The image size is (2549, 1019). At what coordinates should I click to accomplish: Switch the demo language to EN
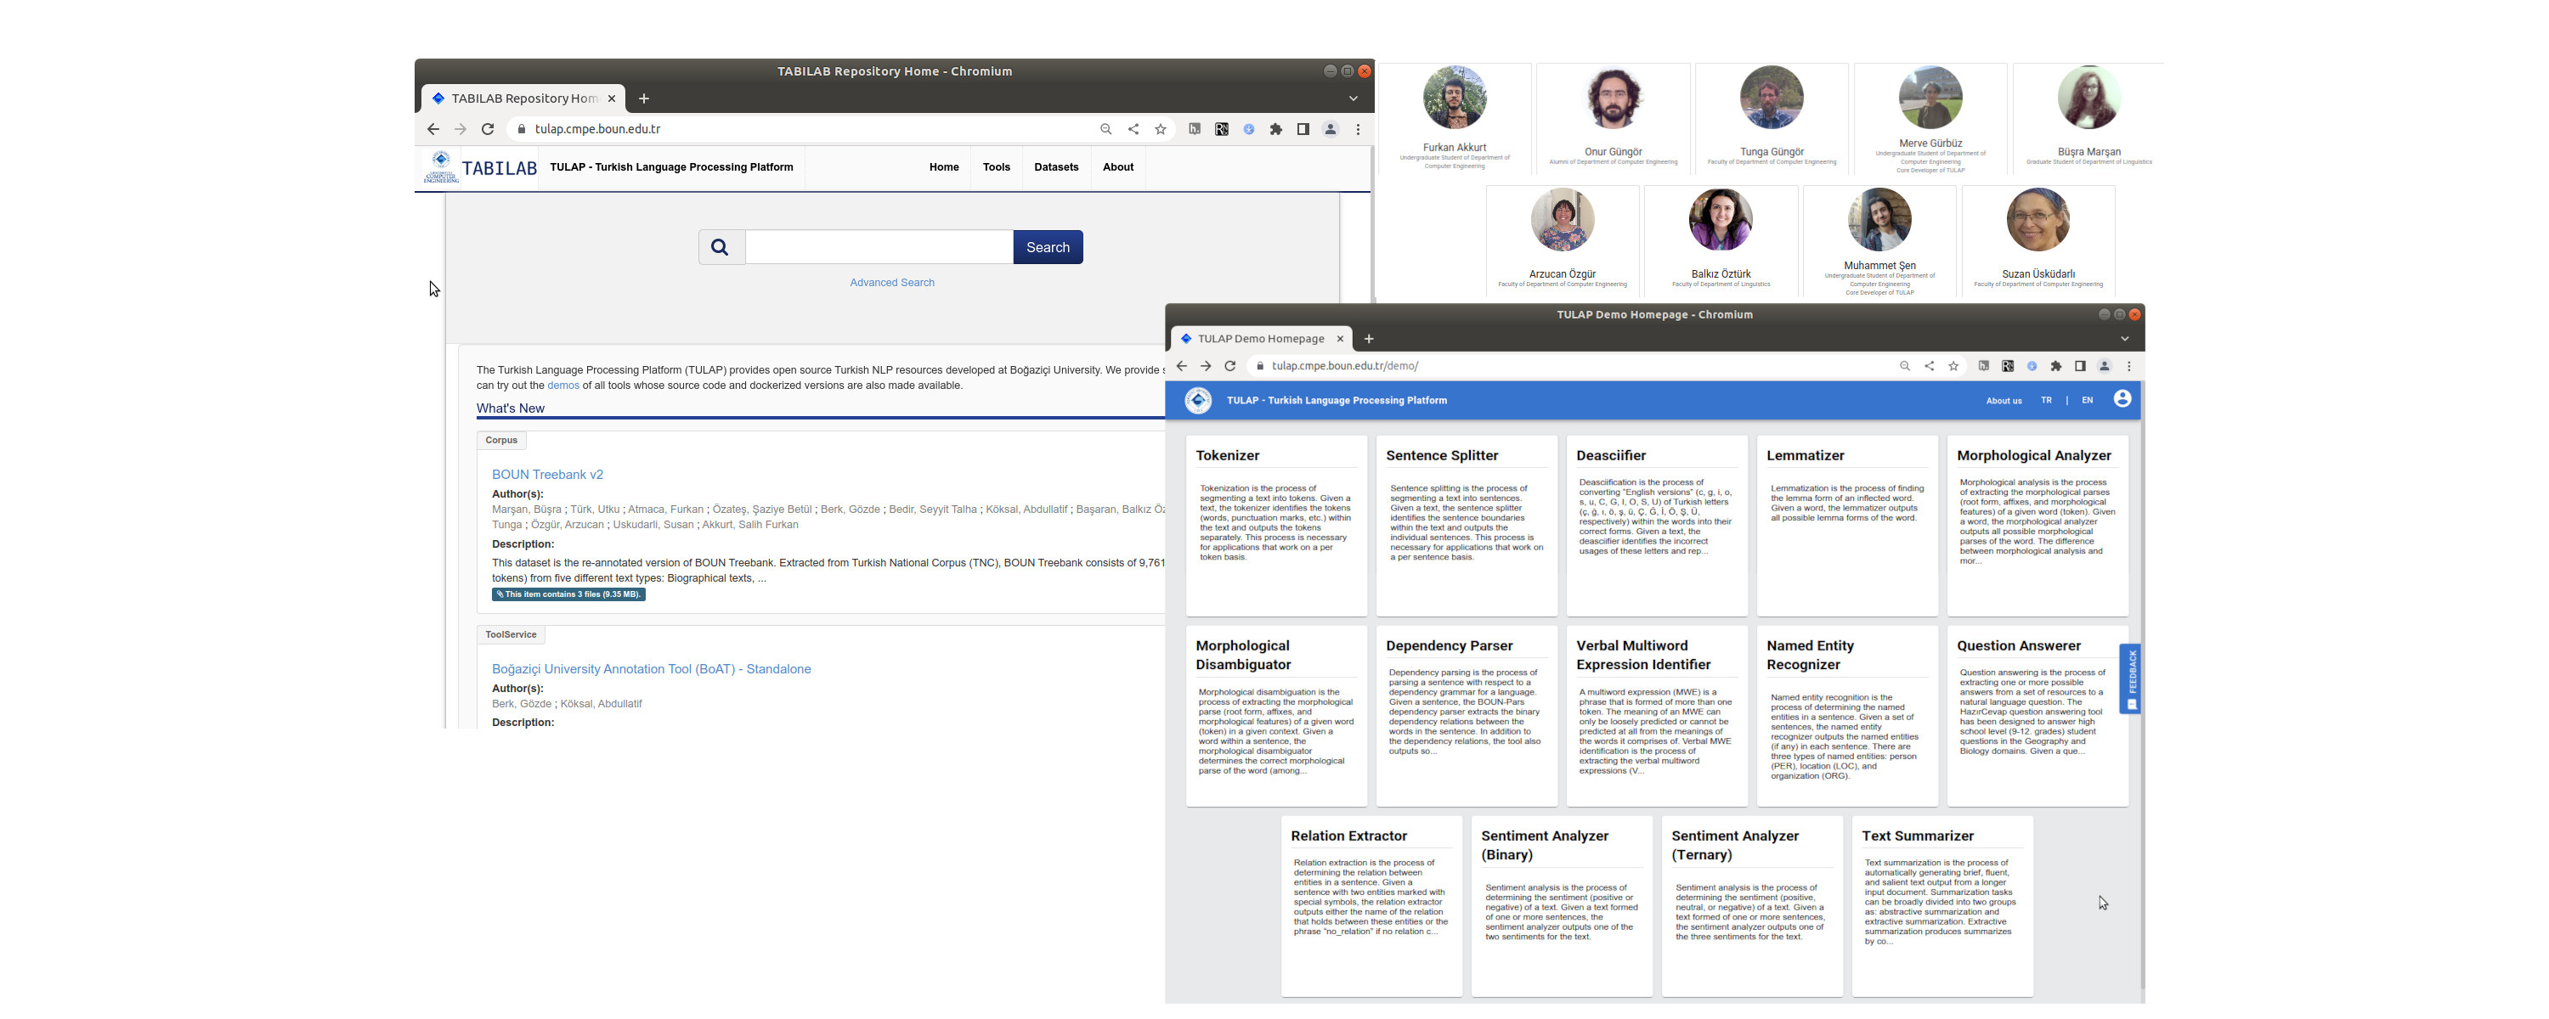(x=2087, y=401)
